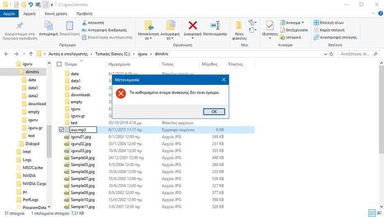384x217 pixels.
Task: Open the New item dropdown icon
Action: point(253,23)
